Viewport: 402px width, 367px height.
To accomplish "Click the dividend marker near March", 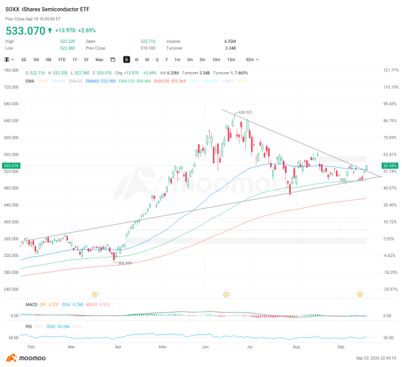I will coord(94,294).
